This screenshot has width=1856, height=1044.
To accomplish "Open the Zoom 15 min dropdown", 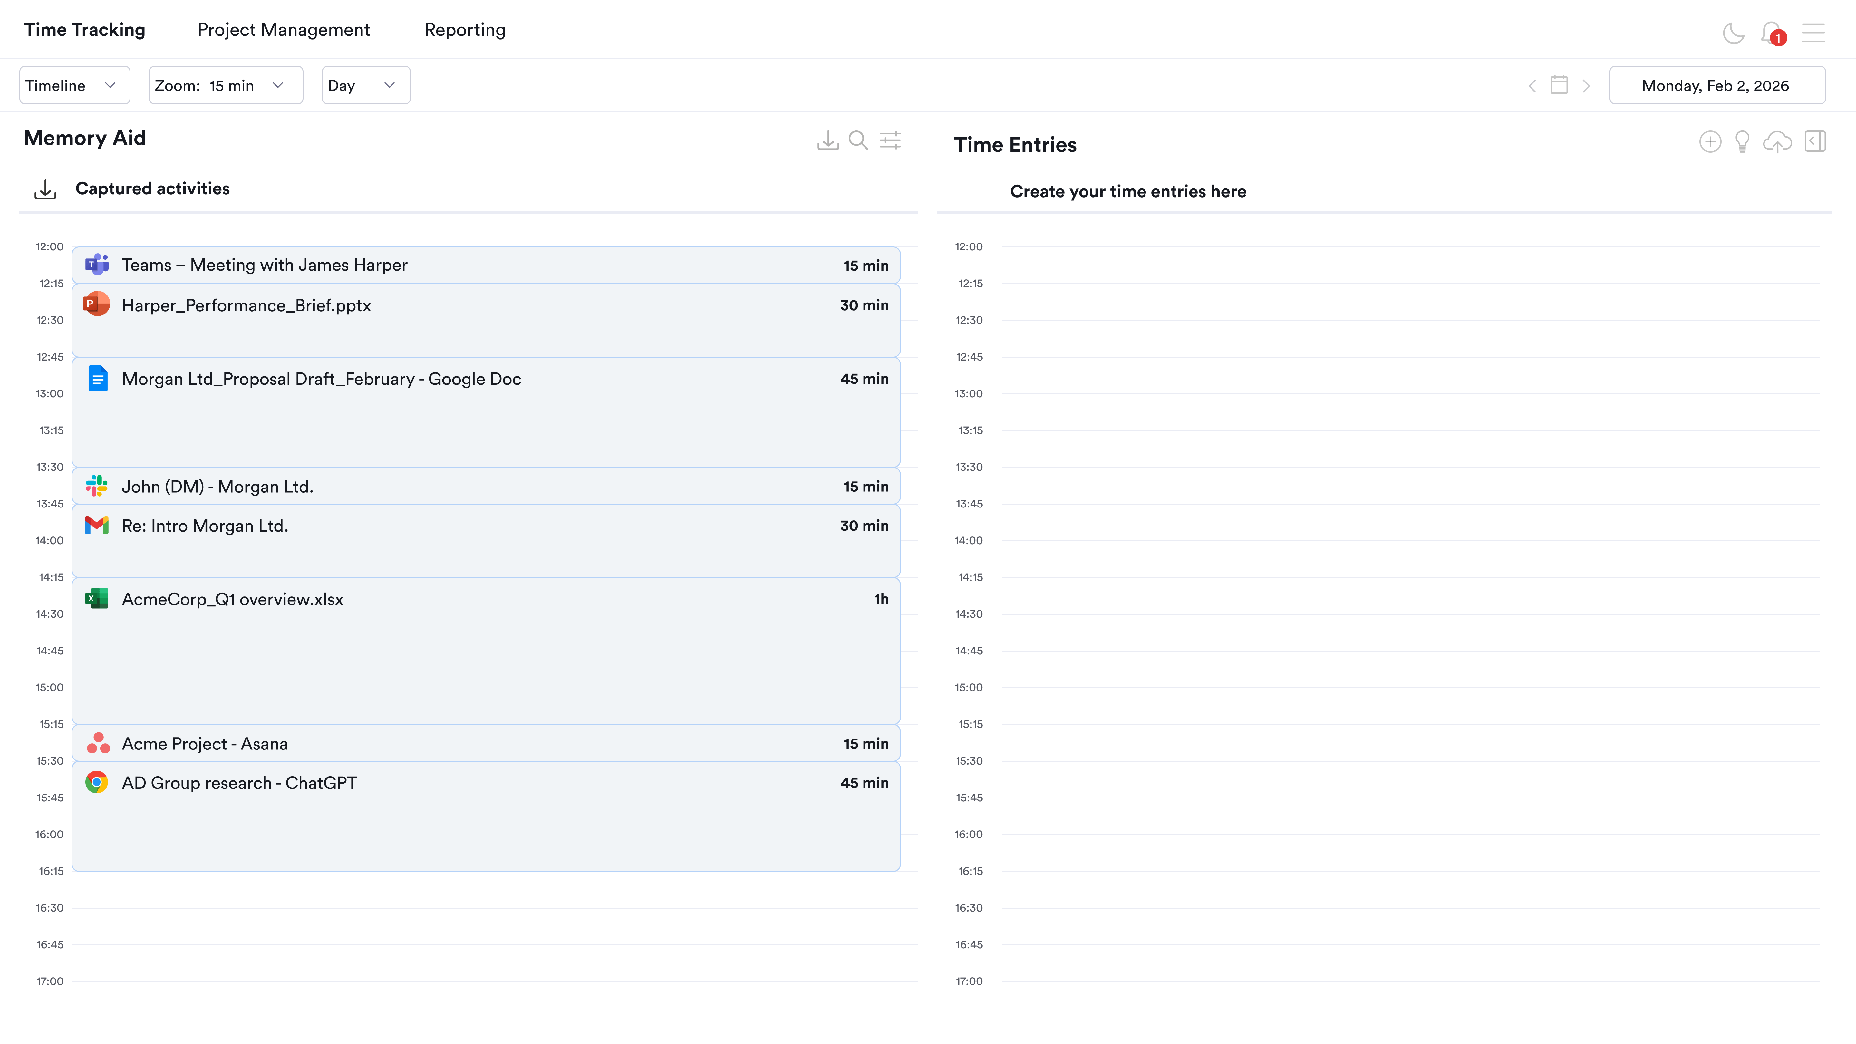I will [x=226, y=86].
